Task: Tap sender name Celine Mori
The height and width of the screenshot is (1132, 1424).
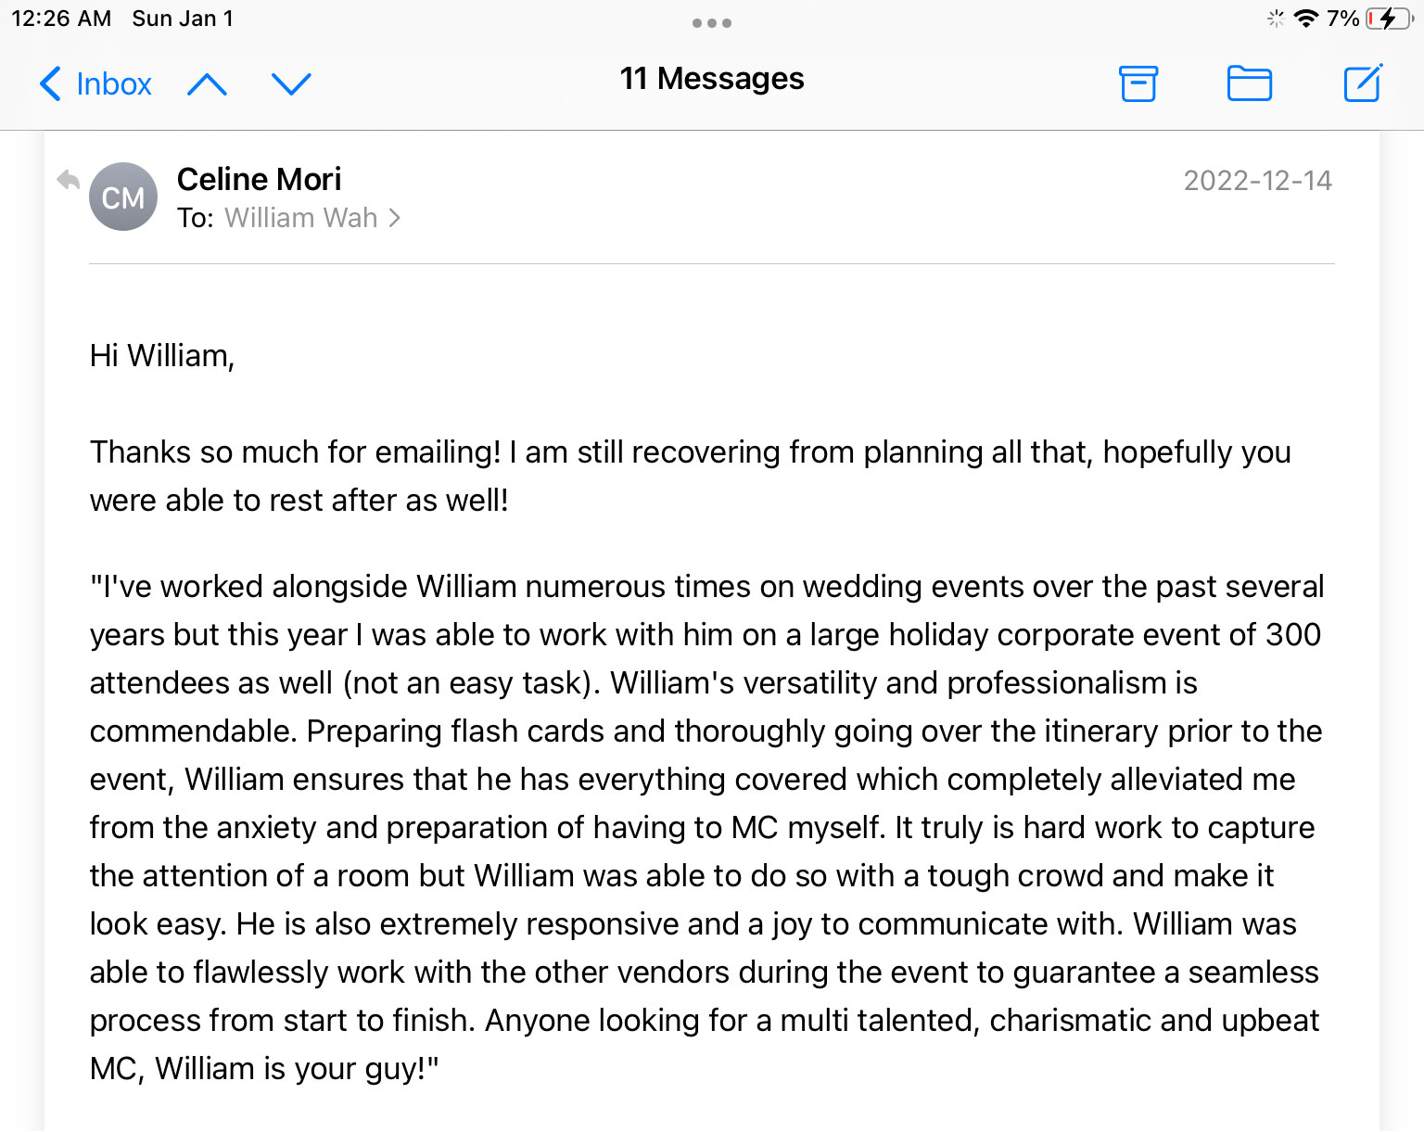Action: tap(259, 179)
